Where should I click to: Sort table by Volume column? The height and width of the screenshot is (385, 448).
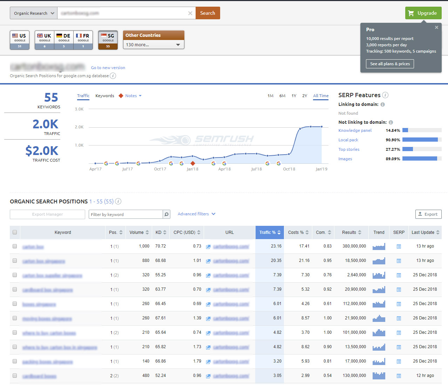pyautogui.click(x=139, y=232)
